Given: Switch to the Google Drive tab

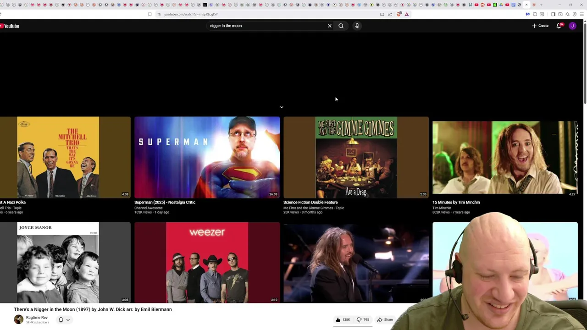Looking at the screenshot, I should (501, 5).
